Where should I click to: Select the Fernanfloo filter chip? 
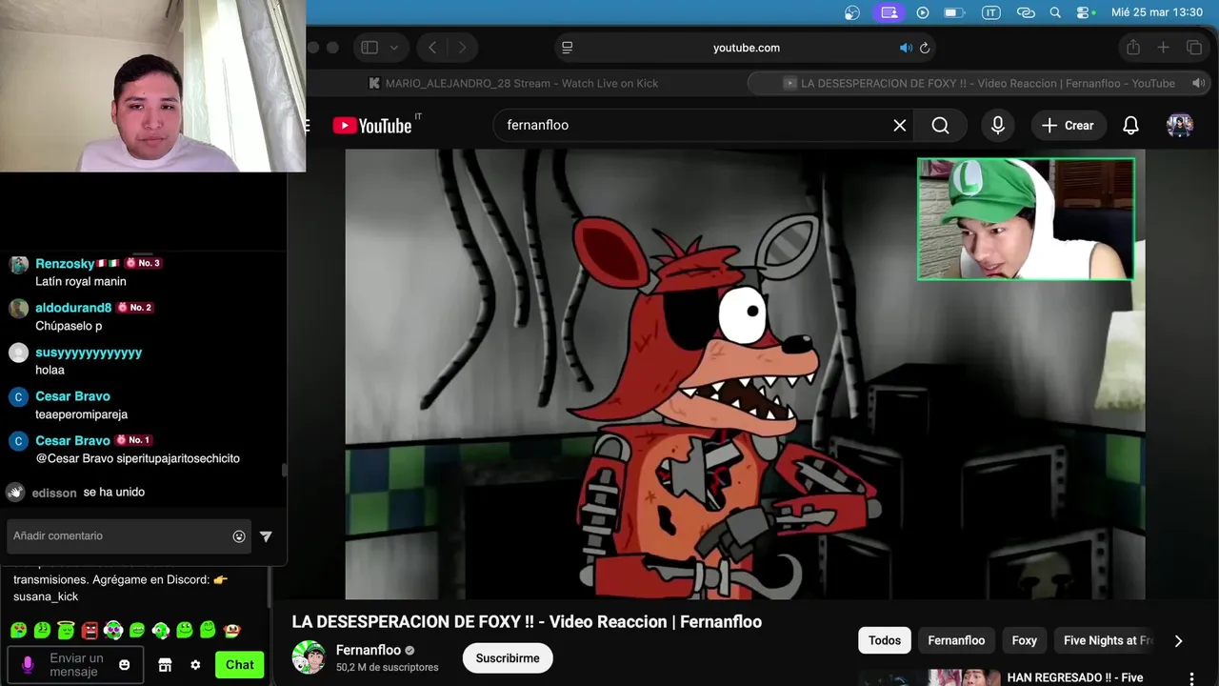click(956, 640)
